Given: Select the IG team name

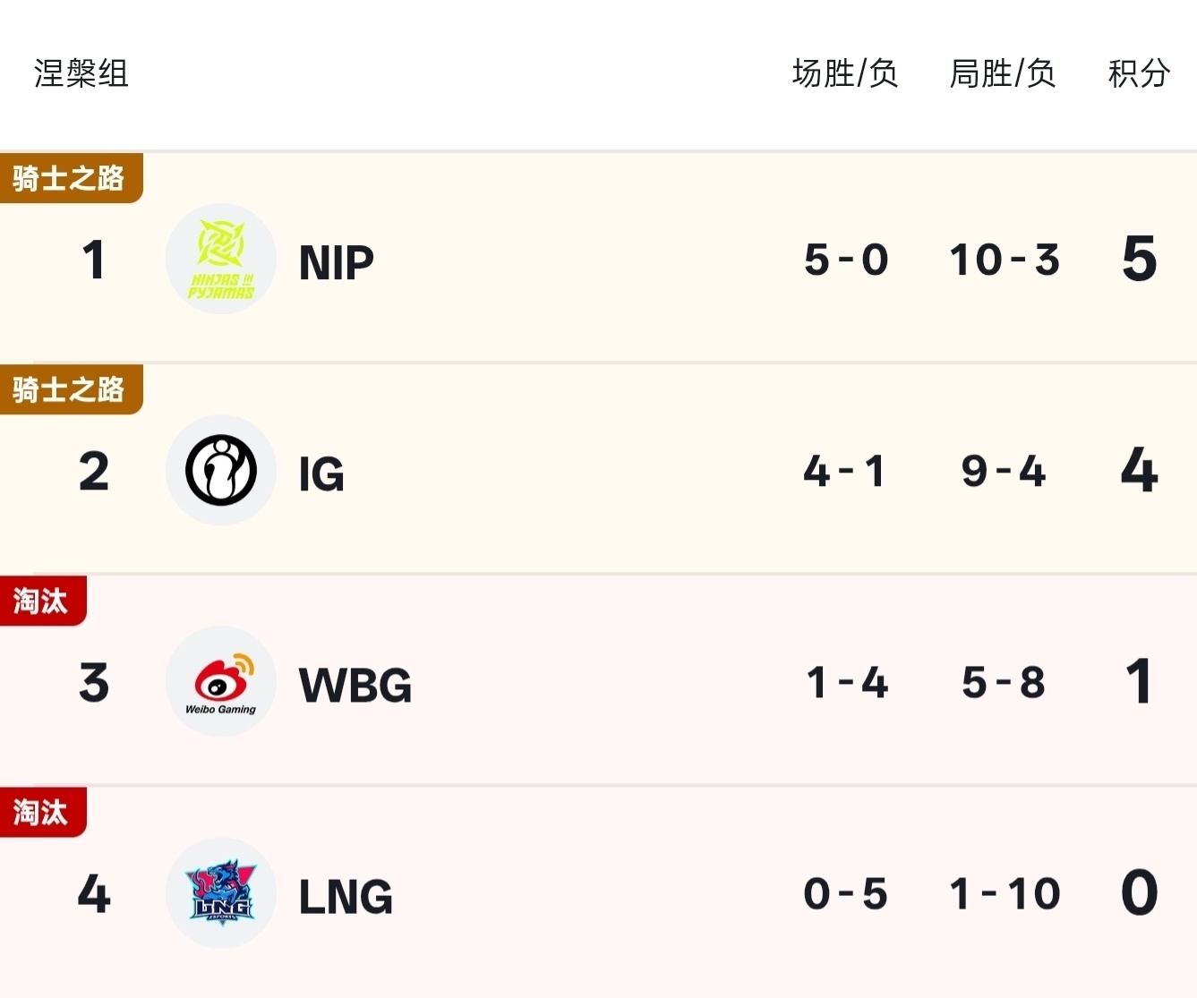Looking at the screenshot, I should pyautogui.click(x=321, y=473).
